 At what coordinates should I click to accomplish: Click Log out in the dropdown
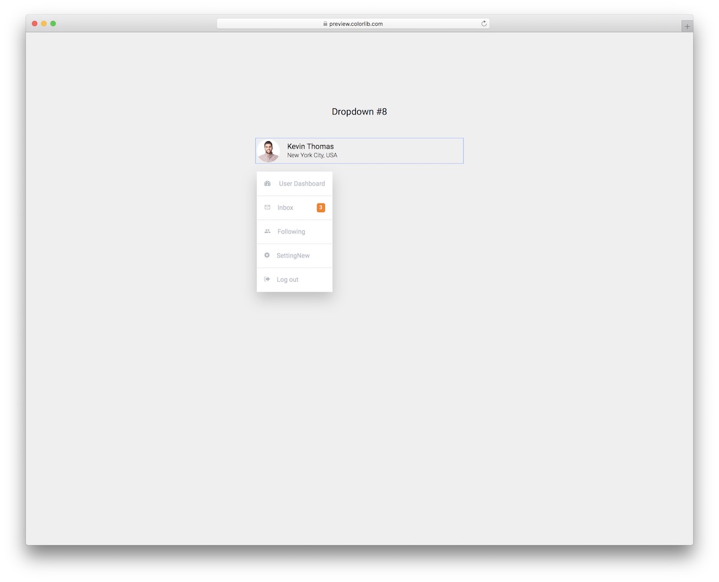(x=287, y=279)
